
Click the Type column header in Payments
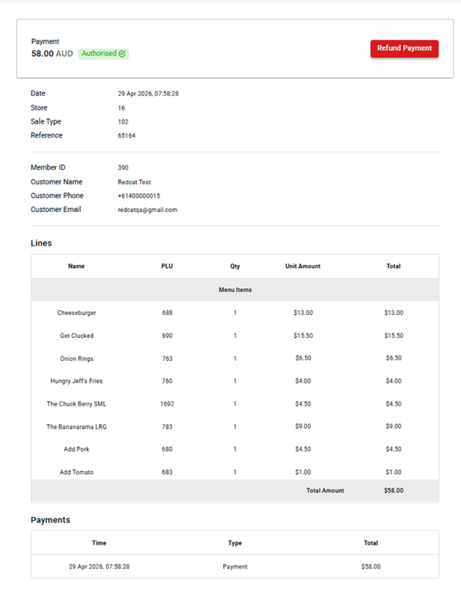[234, 543]
